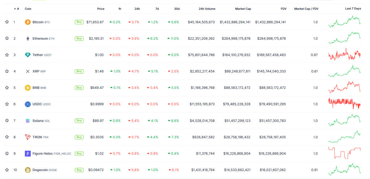Click the Tether USDT logo icon

[27, 55]
